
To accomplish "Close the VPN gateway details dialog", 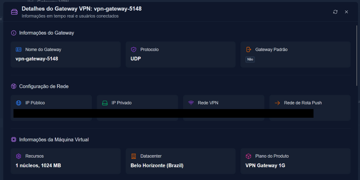I will 346,12.
